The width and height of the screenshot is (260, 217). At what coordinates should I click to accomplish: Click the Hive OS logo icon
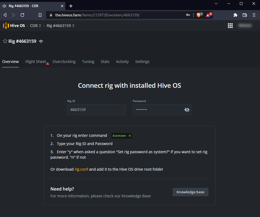6,26
